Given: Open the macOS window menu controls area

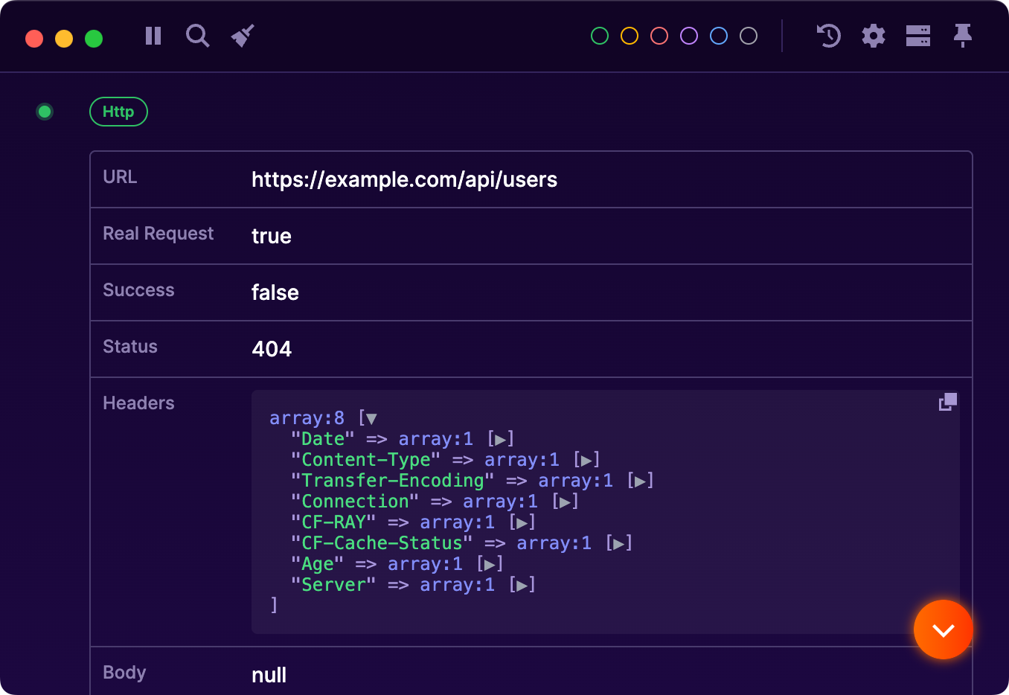Looking at the screenshot, I should pos(63,39).
